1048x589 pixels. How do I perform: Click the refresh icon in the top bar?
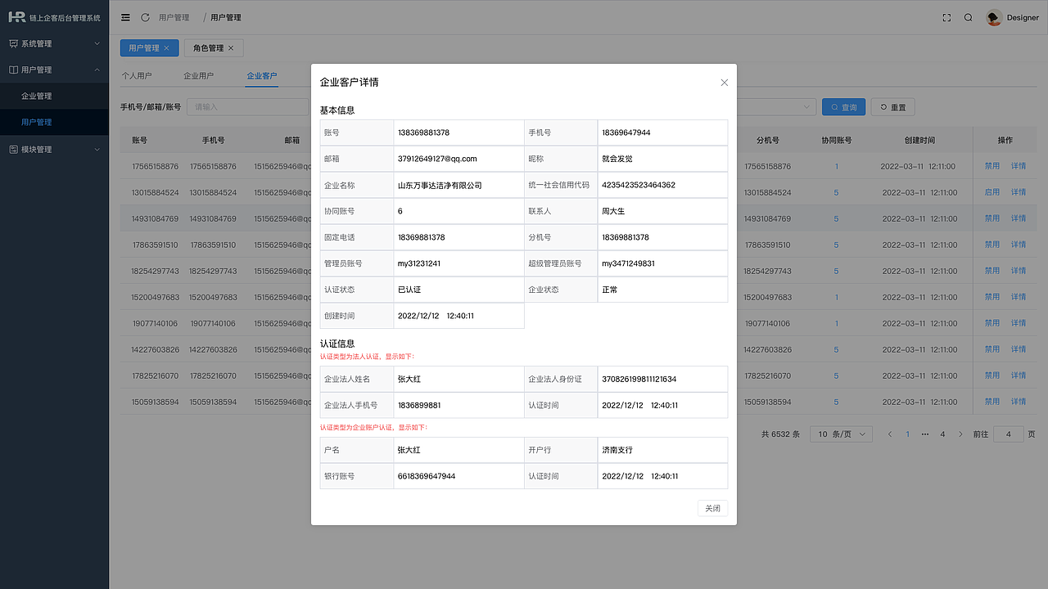(x=146, y=16)
